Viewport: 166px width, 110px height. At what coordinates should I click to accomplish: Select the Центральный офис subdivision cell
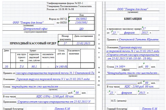35,29
